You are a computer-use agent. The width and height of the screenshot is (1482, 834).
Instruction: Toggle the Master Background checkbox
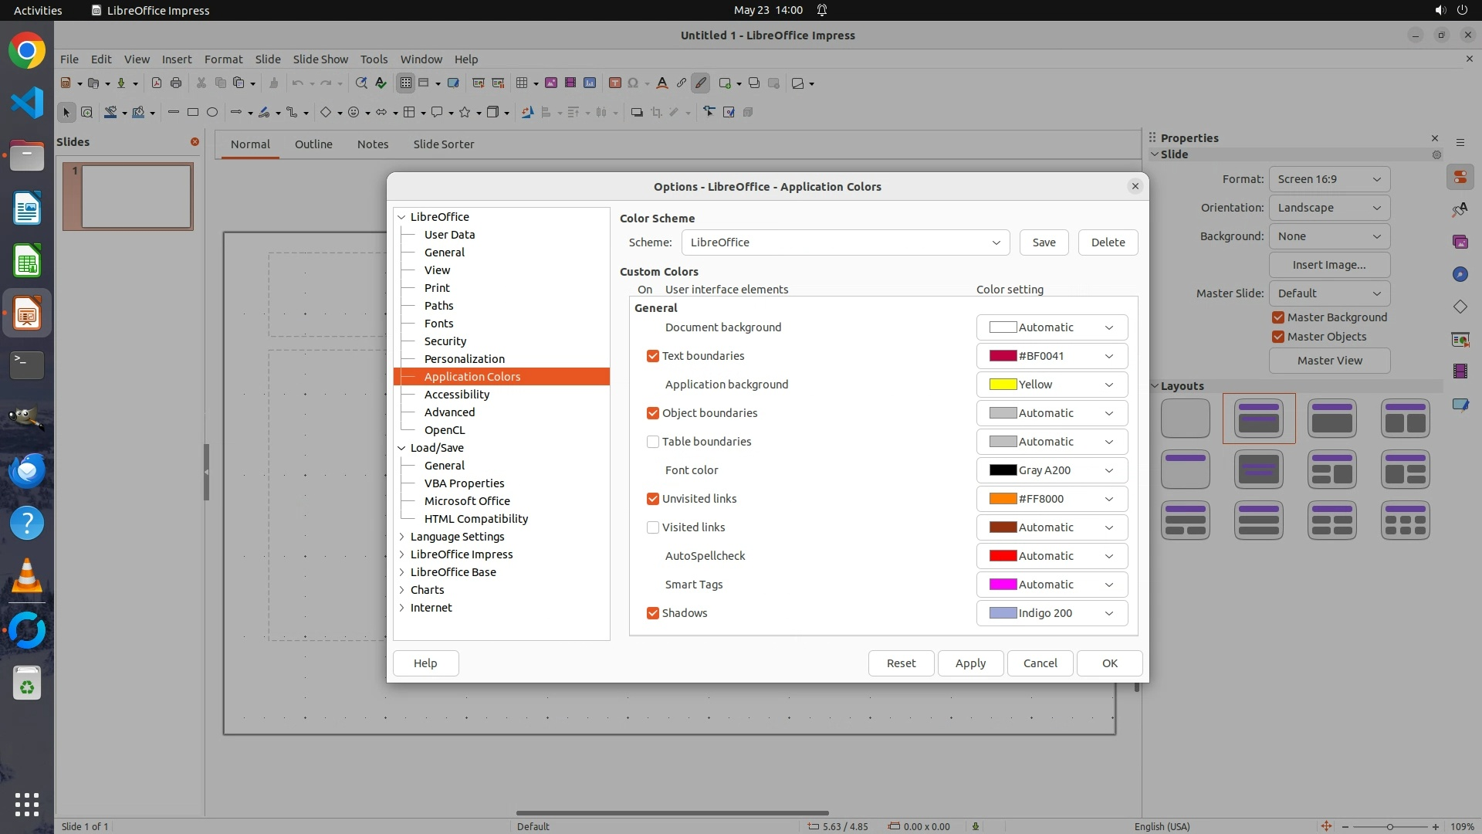[x=1278, y=317]
